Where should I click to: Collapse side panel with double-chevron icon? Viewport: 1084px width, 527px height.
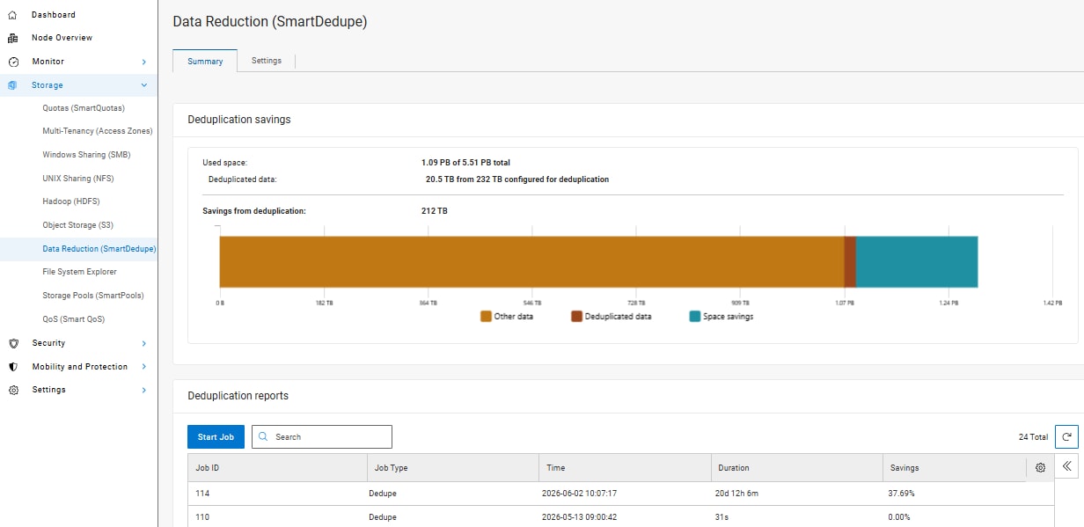point(1066,466)
